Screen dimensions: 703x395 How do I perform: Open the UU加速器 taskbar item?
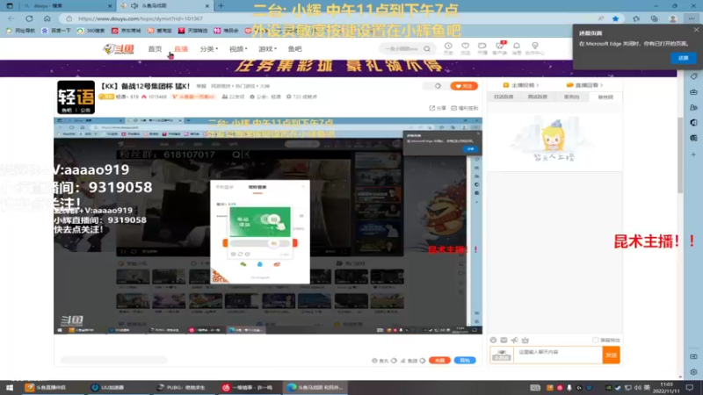pos(107,387)
